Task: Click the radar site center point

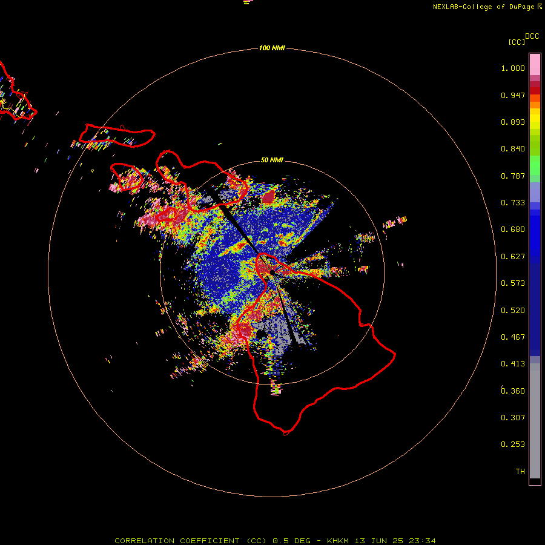Action: click(272, 272)
